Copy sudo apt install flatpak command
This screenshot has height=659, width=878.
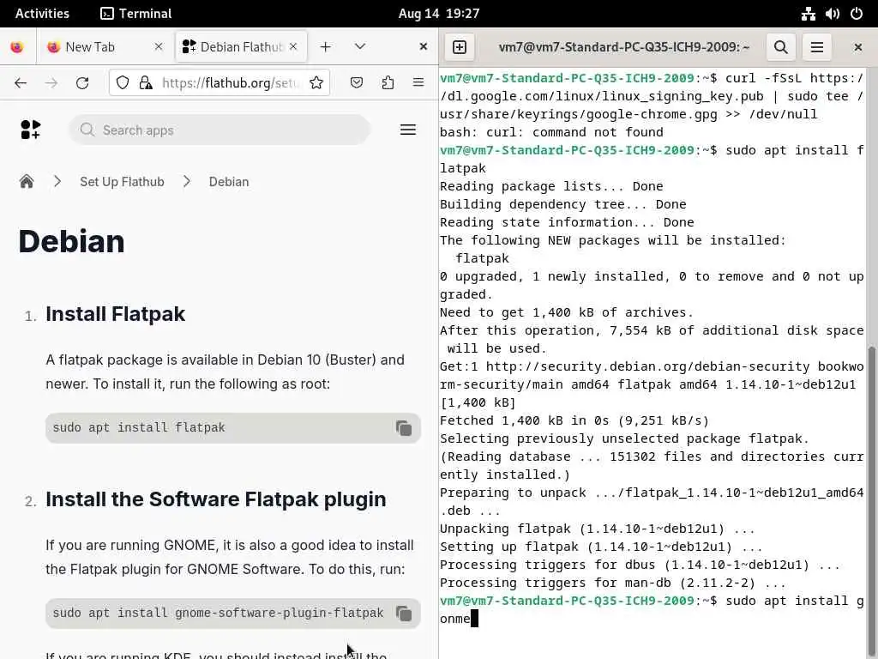[x=404, y=428]
